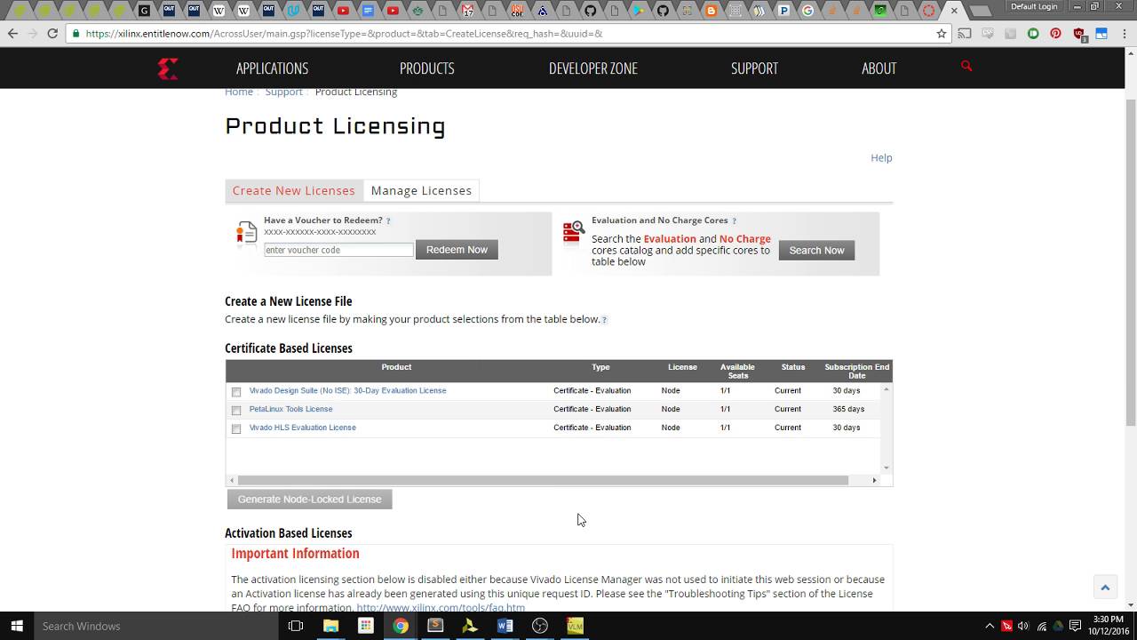Open Google Chrome taskbar icon

coord(401,626)
